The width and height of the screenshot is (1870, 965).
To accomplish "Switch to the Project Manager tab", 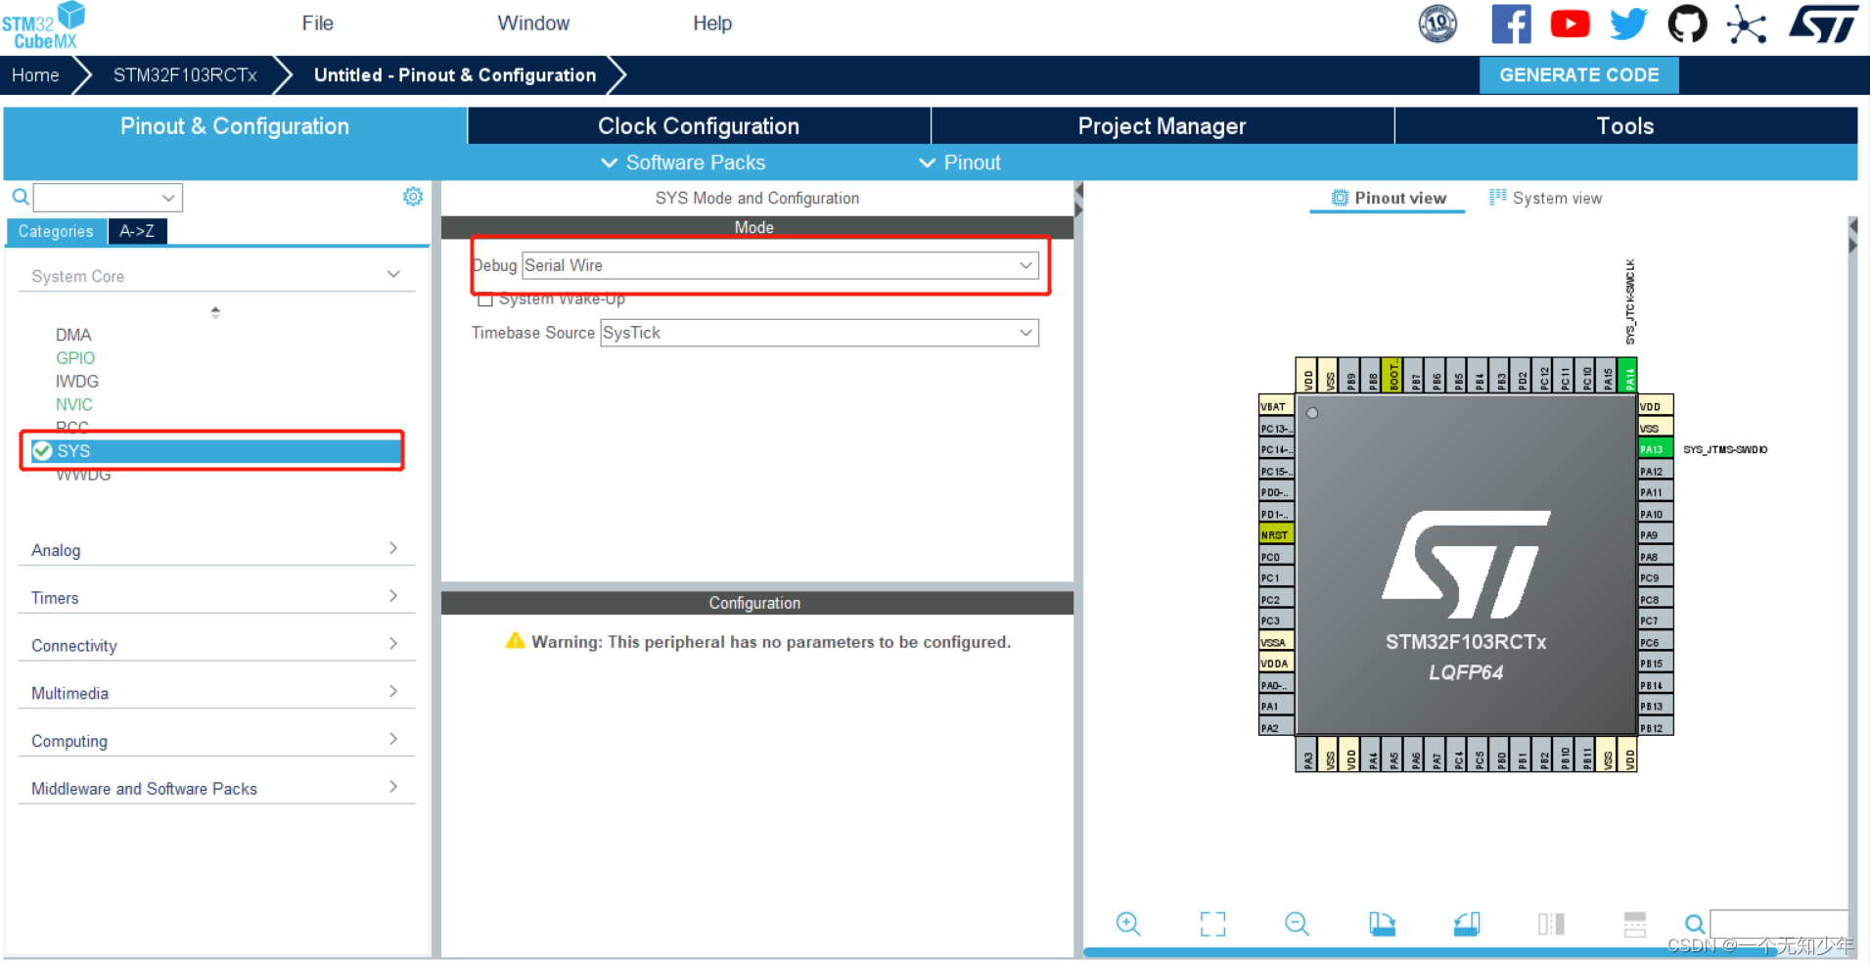I will click(1163, 126).
